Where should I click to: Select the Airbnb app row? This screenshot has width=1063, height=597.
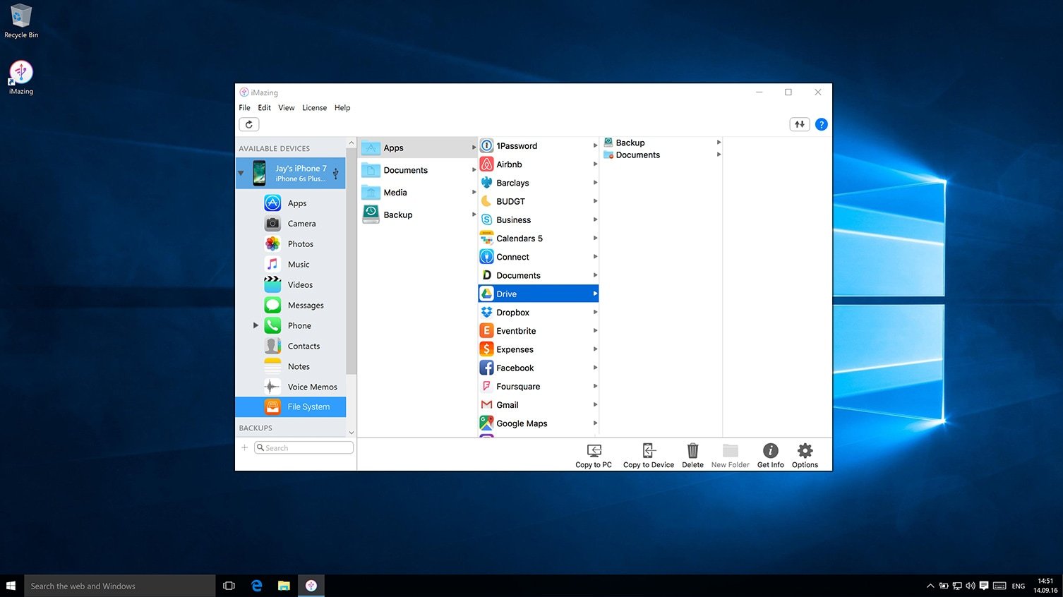(x=539, y=164)
